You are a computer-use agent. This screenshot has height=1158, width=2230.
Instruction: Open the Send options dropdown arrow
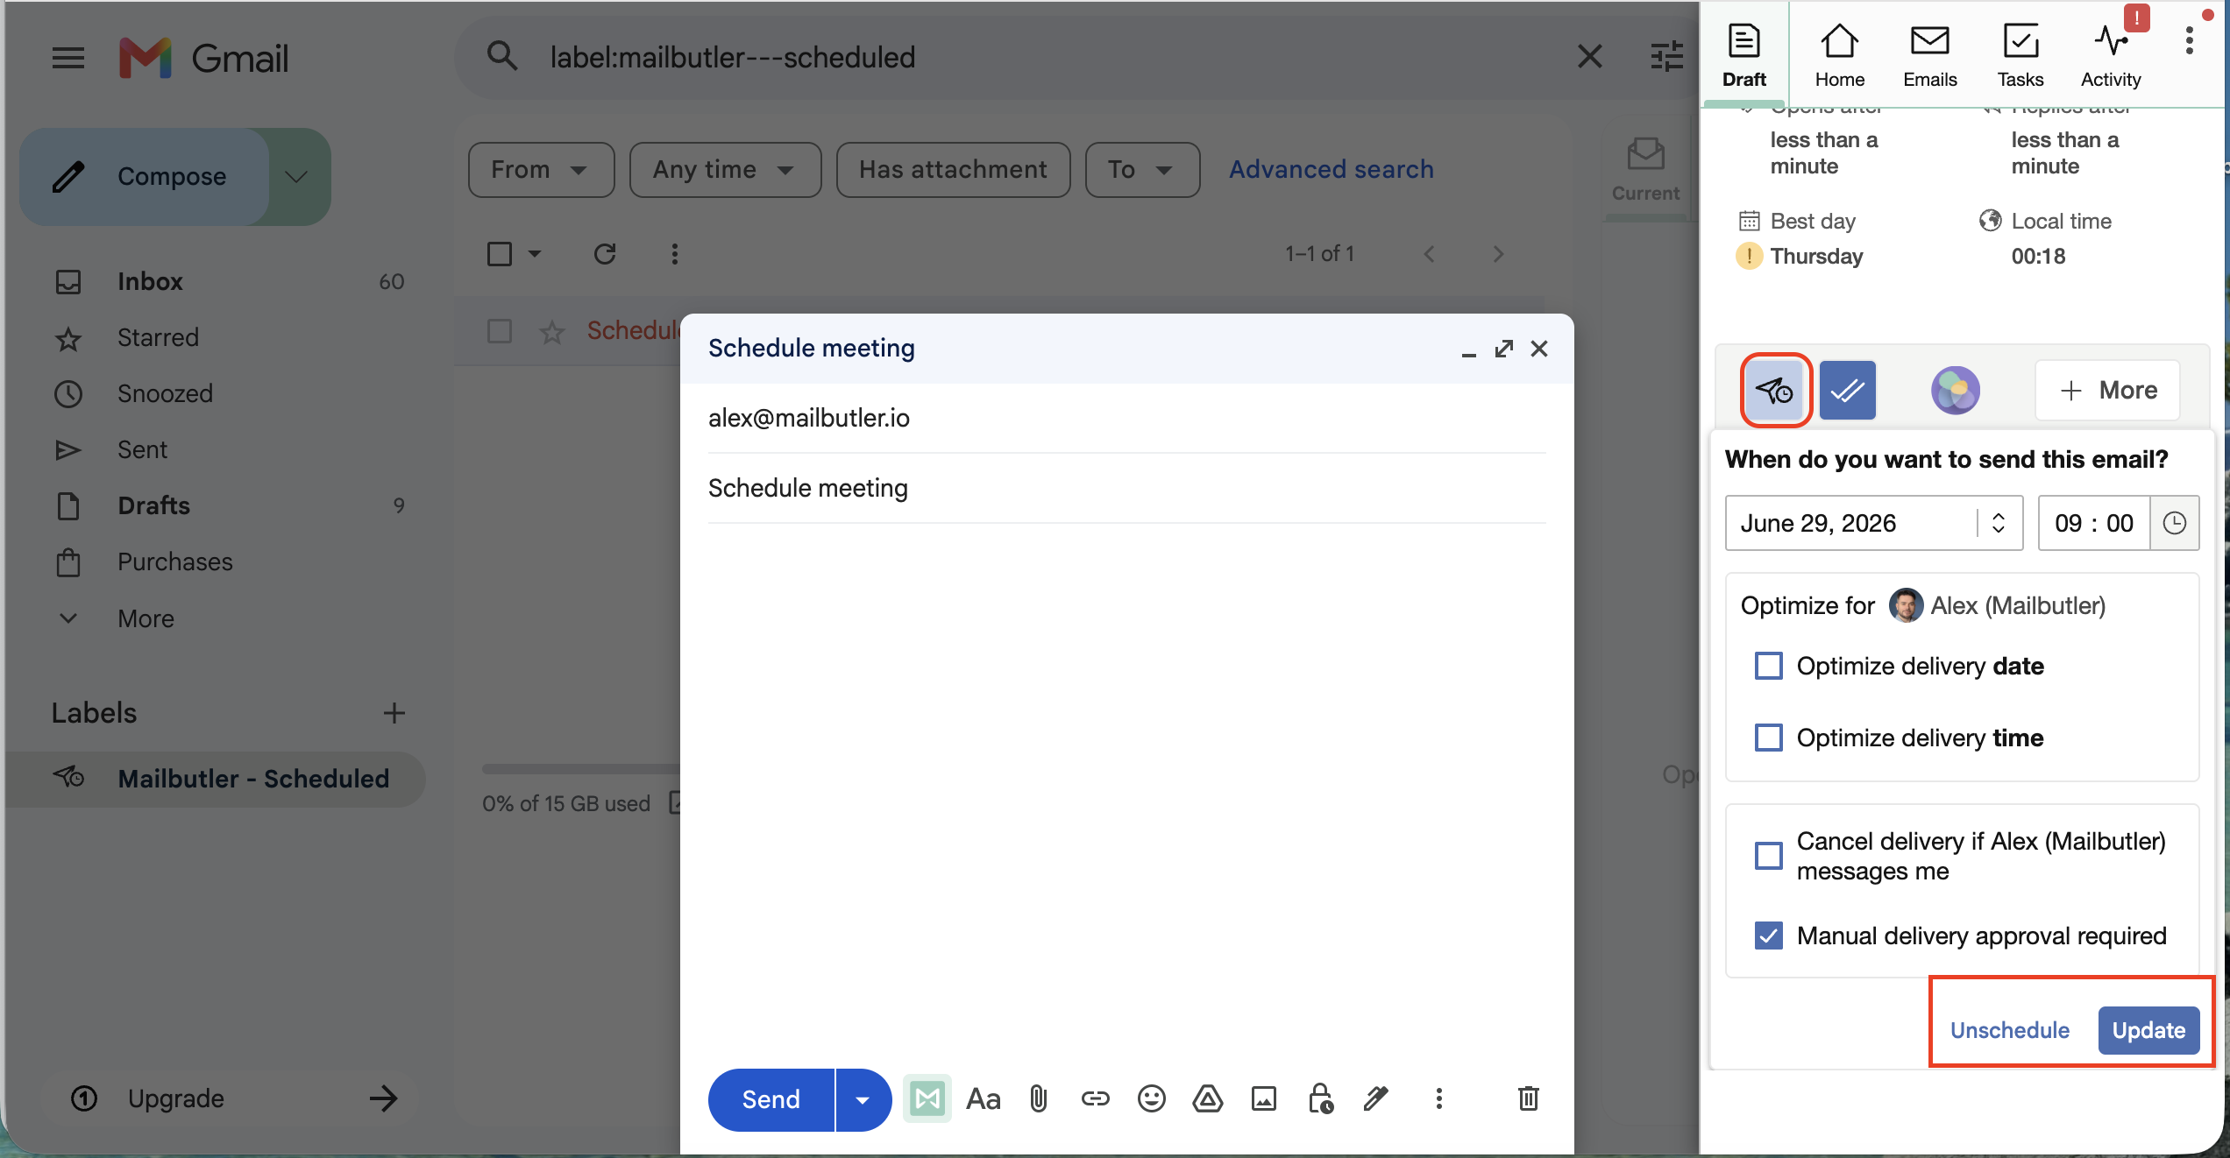tap(863, 1100)
